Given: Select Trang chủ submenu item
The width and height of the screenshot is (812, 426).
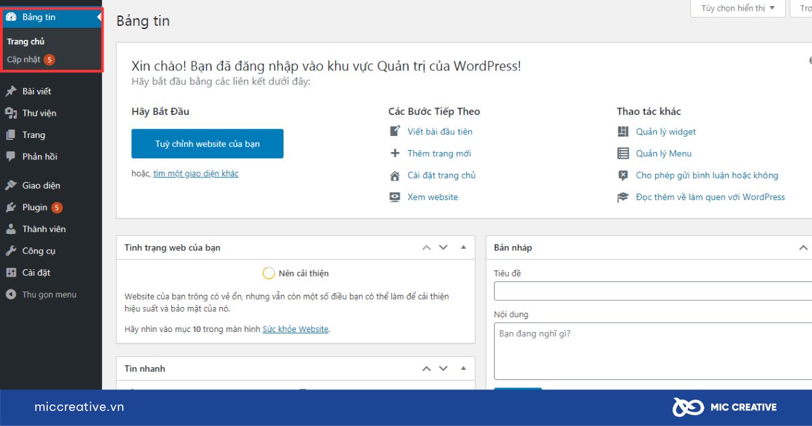Looking at the screenshot, I should point(26,41).
